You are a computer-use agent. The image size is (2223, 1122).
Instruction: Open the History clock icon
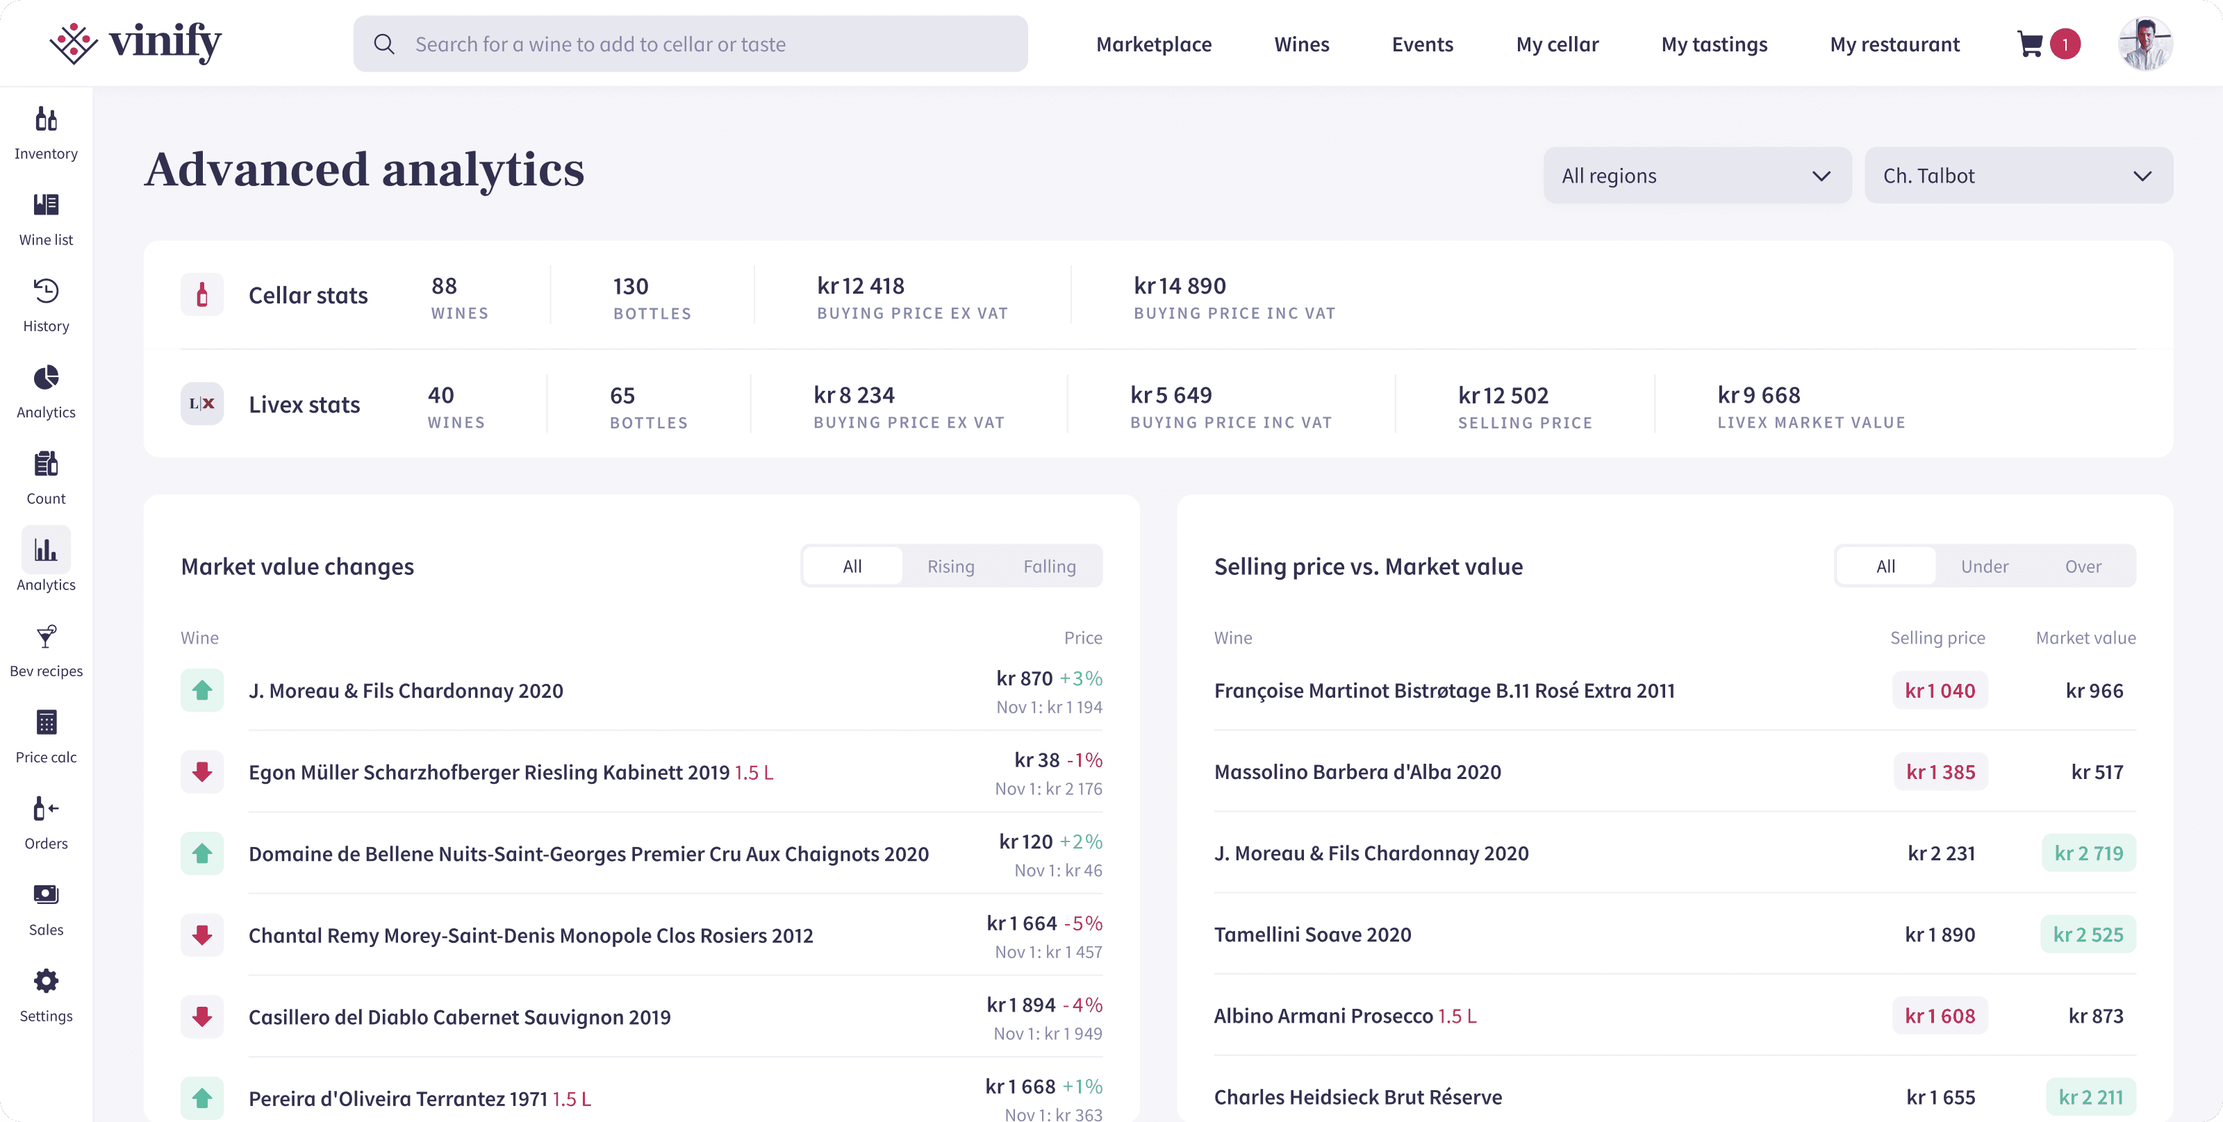[46, 291]
